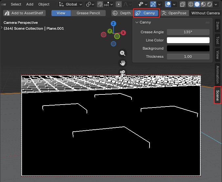This screenshot has width=222, height=182.
Task: Switch to the Canny preview
Action: 146,13
